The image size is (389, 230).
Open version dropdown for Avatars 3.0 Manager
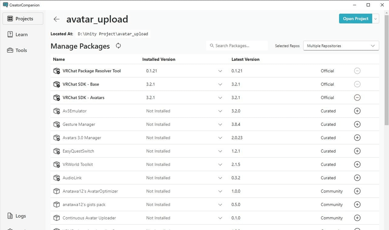220,138
